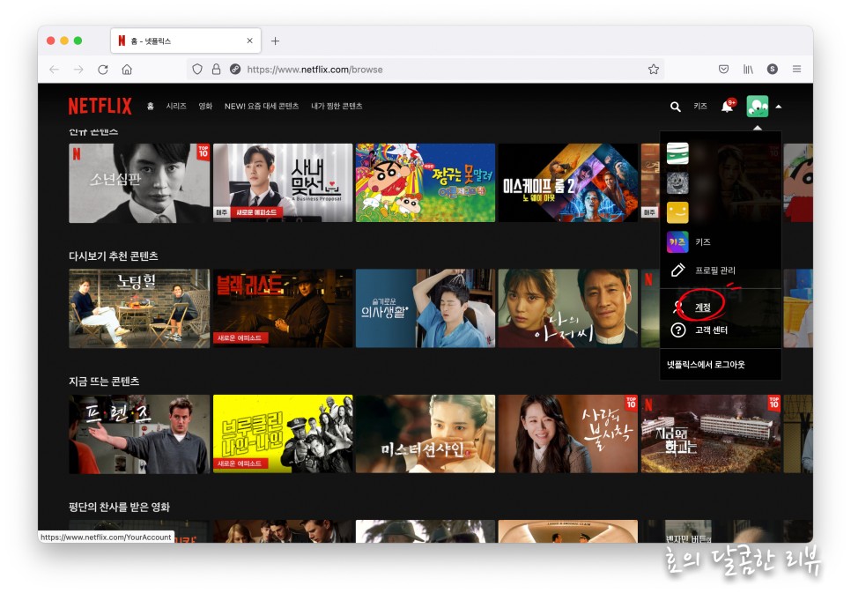Open 내가 찜한 콘텐츠 link
The image size is (851, 593).
pyautogui.click(x=337, y=106)
